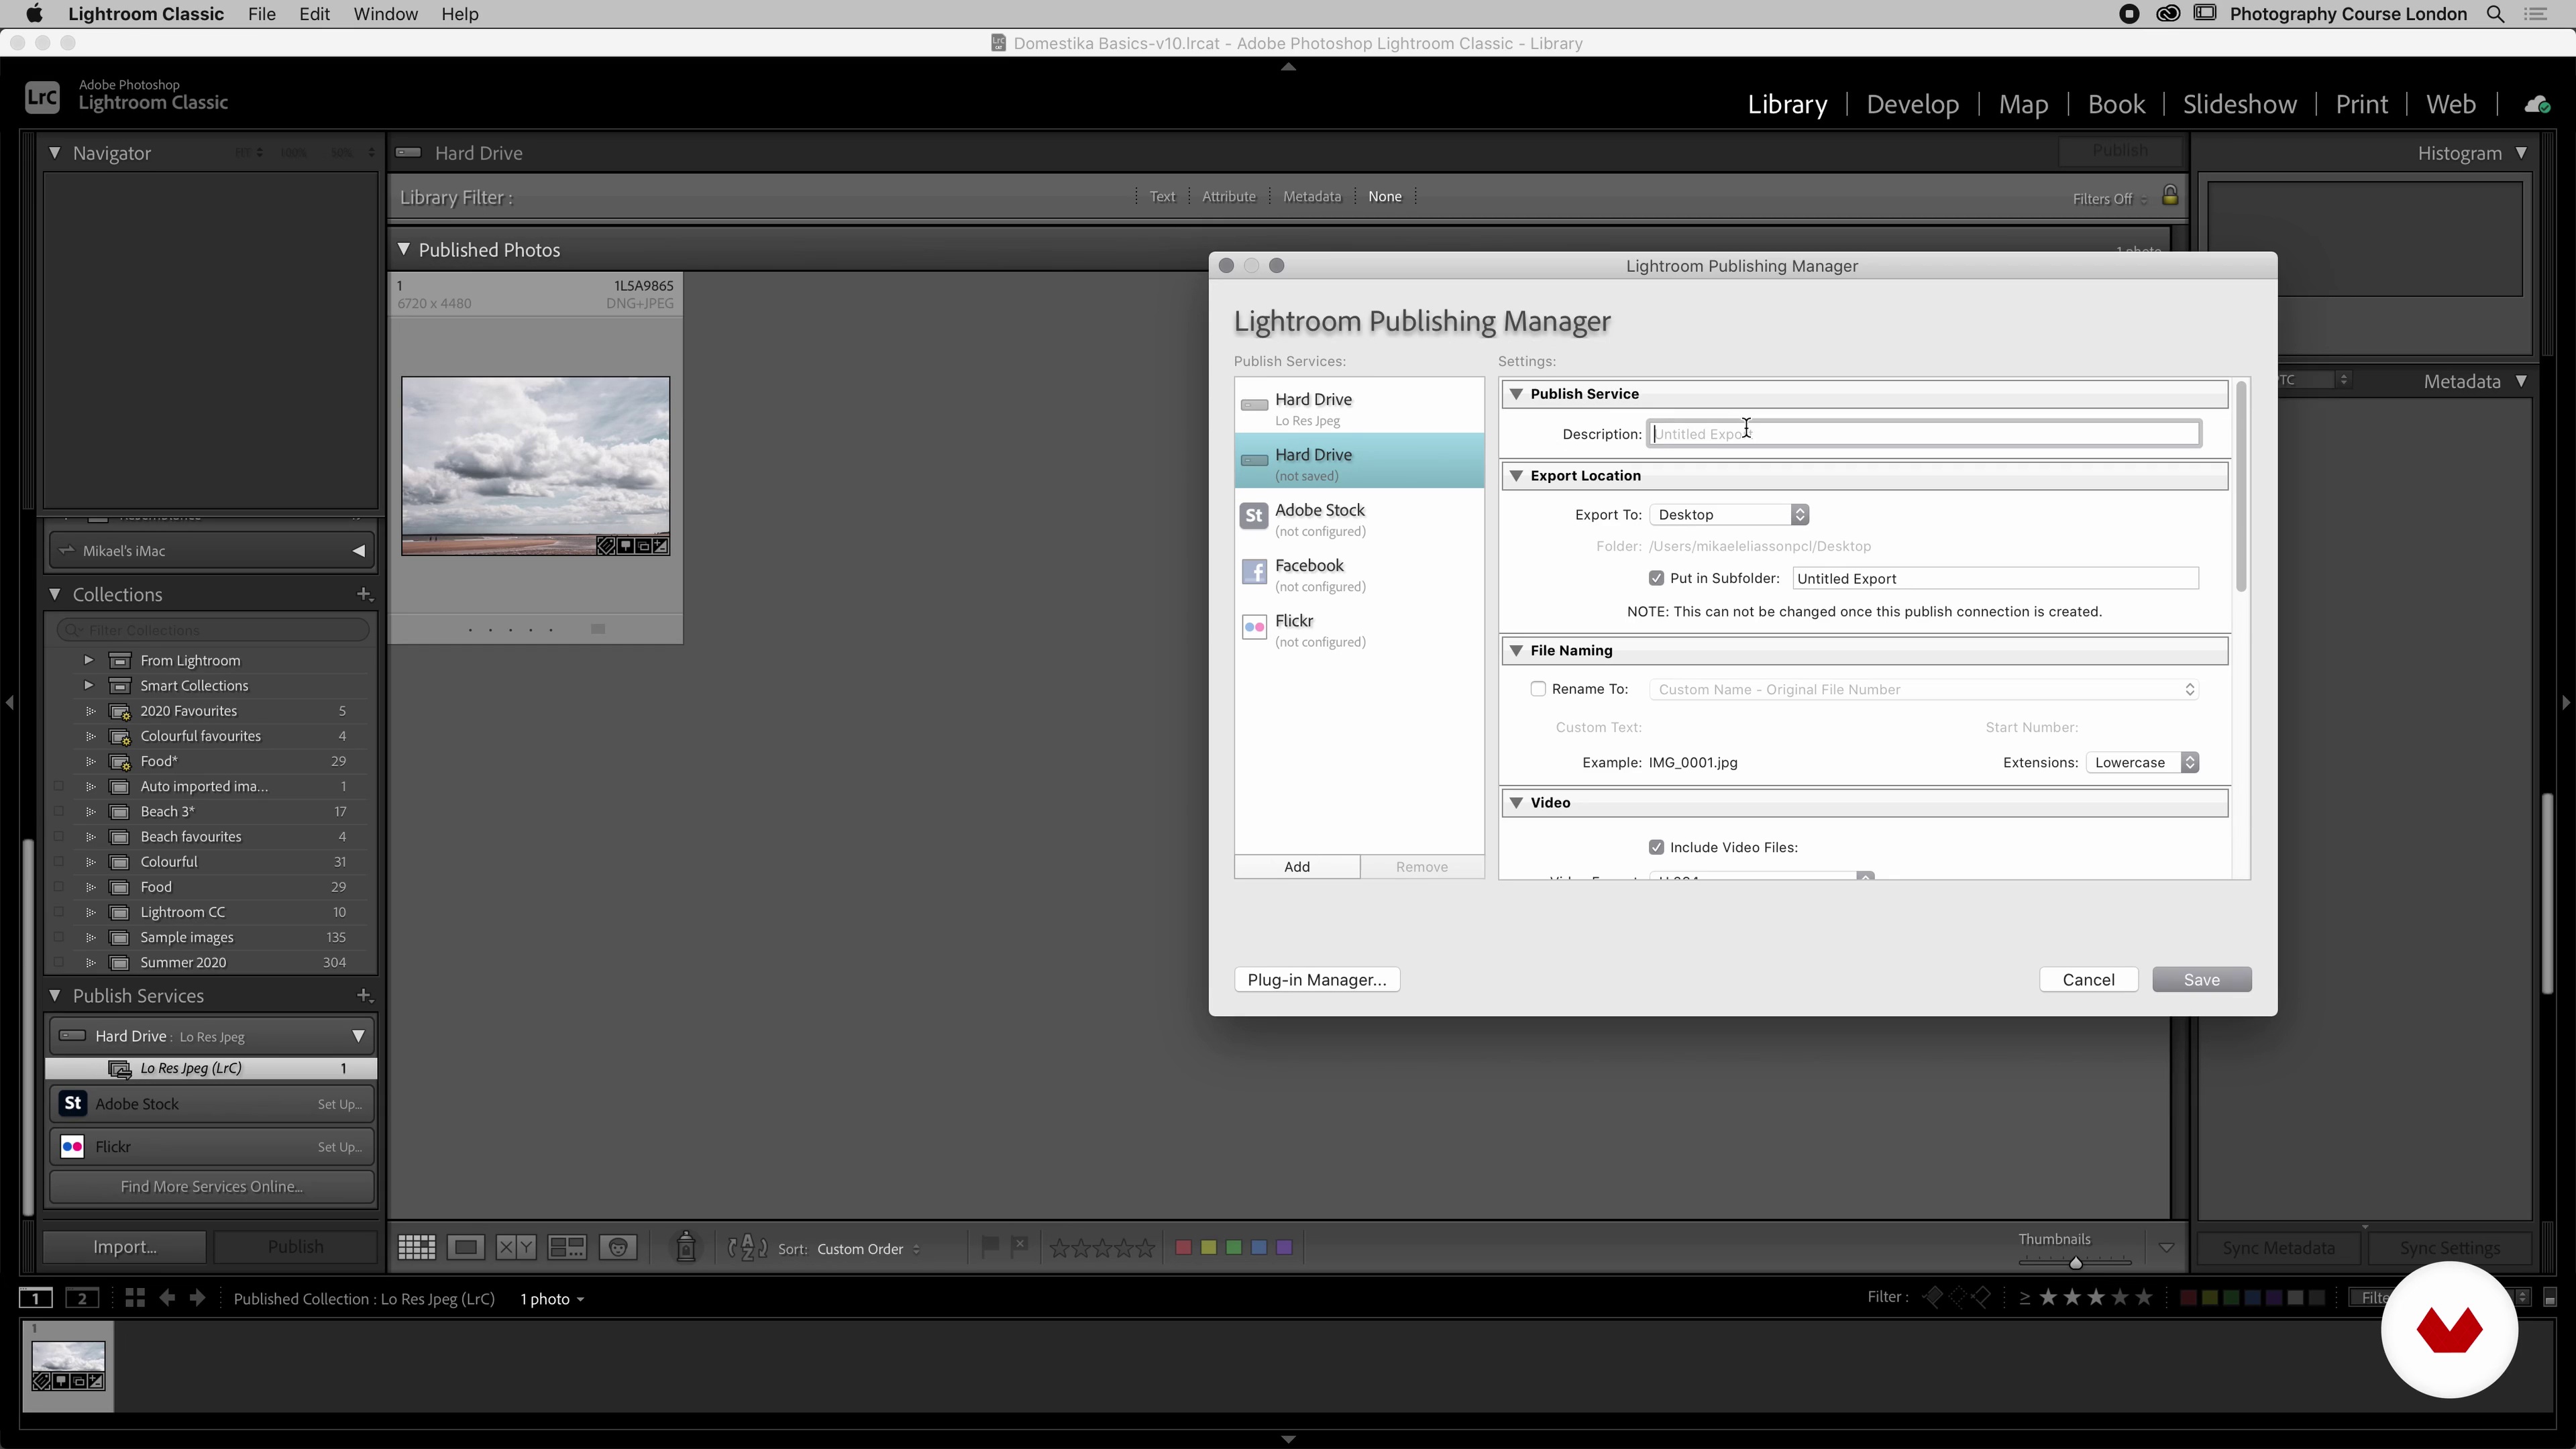Switch to Grid view in toolbar
Screen dimensions: 2576x1449
[416, 1247]
